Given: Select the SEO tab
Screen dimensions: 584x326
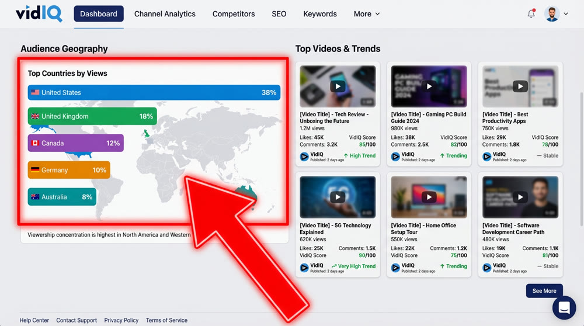Looking at the screenshot, I should point(279,14).
